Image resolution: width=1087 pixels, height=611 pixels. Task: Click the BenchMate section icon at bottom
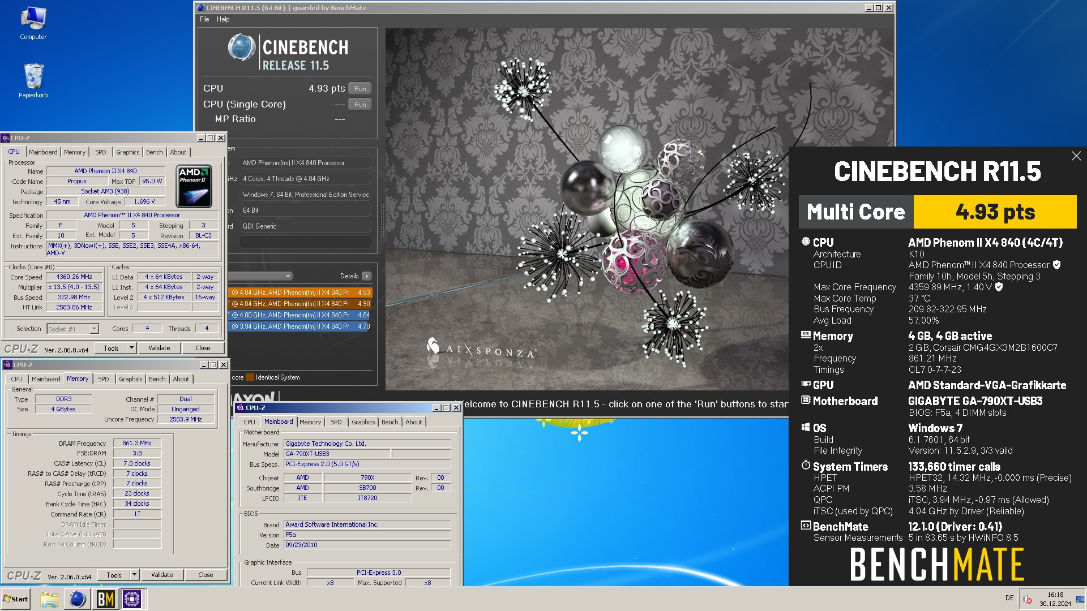806,526
